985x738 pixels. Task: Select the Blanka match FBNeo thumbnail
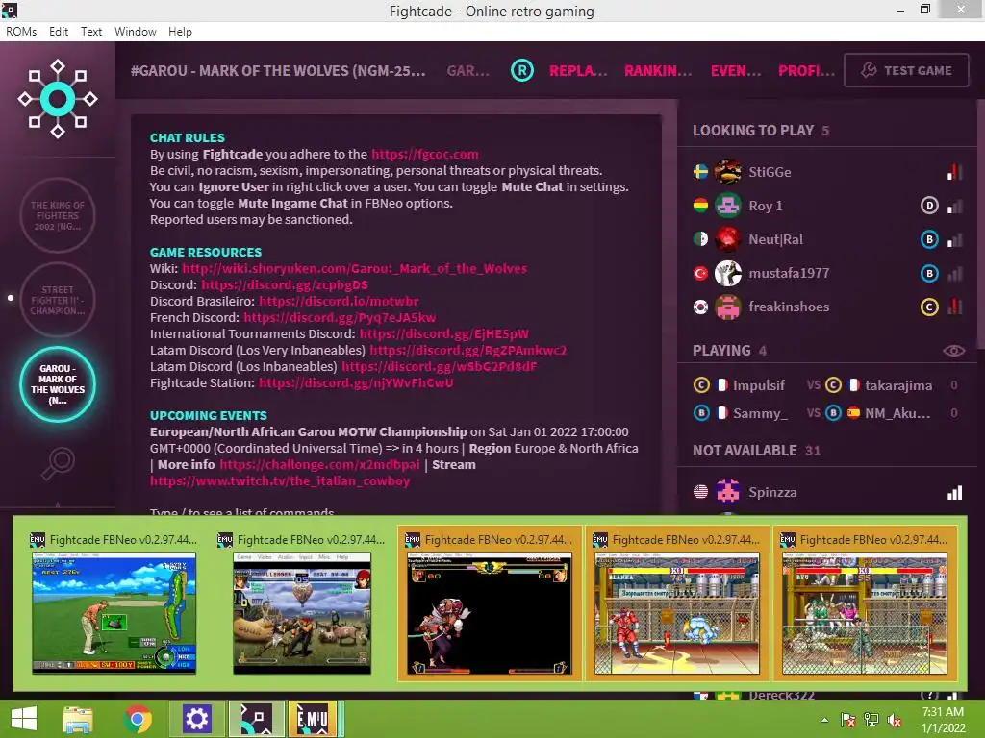676,603
